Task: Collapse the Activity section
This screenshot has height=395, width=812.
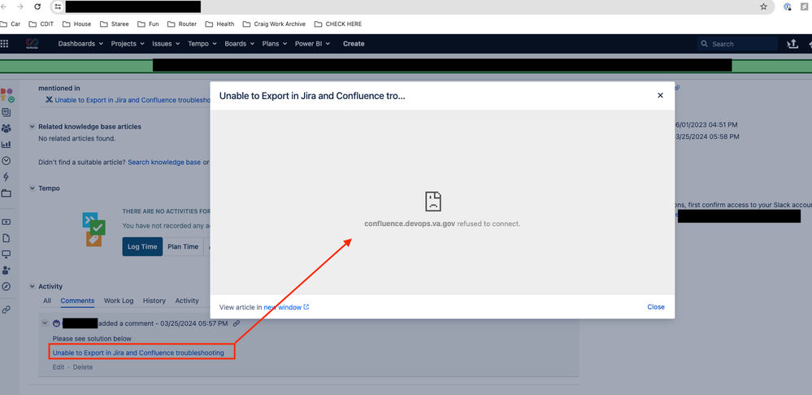Action: coord(33,286)
